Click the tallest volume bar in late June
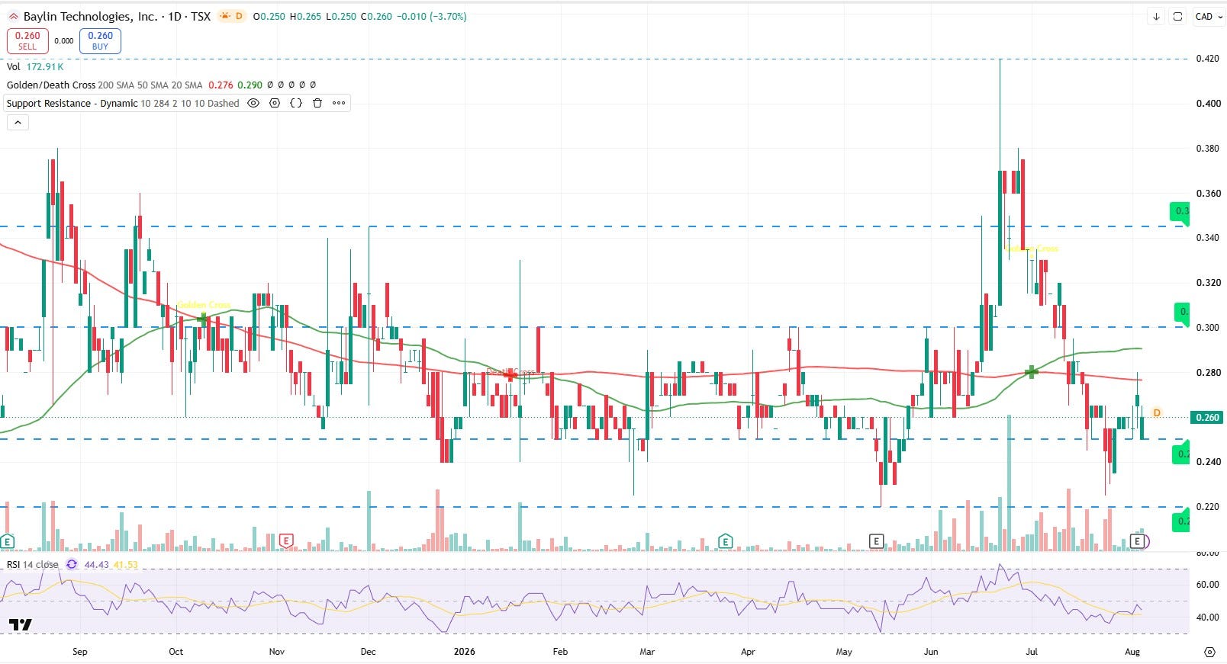The width and height of the screenshot is (1227, 664). (x=1009, y=483)
